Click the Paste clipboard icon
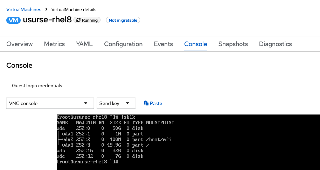 click(x=146, y=103)
